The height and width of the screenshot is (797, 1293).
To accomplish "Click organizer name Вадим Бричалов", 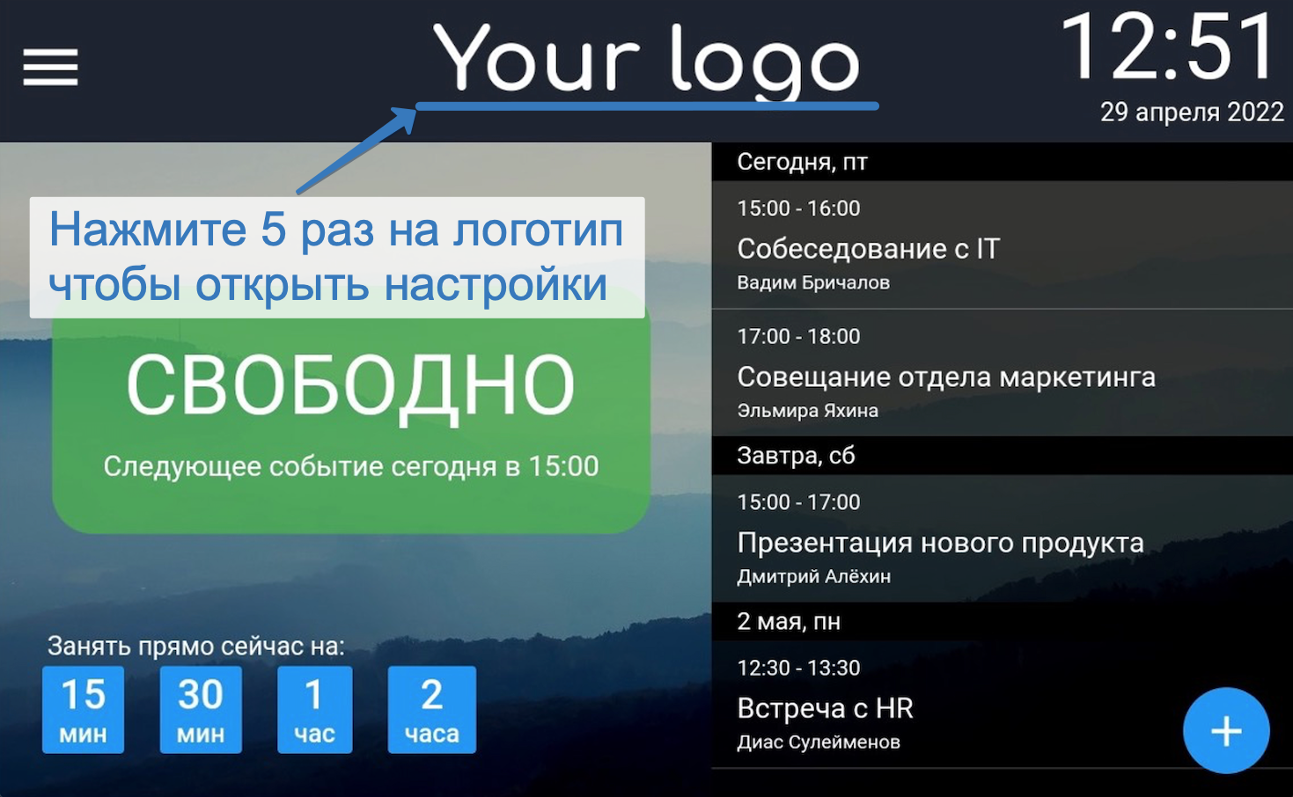I will click(x=813, y=283).
